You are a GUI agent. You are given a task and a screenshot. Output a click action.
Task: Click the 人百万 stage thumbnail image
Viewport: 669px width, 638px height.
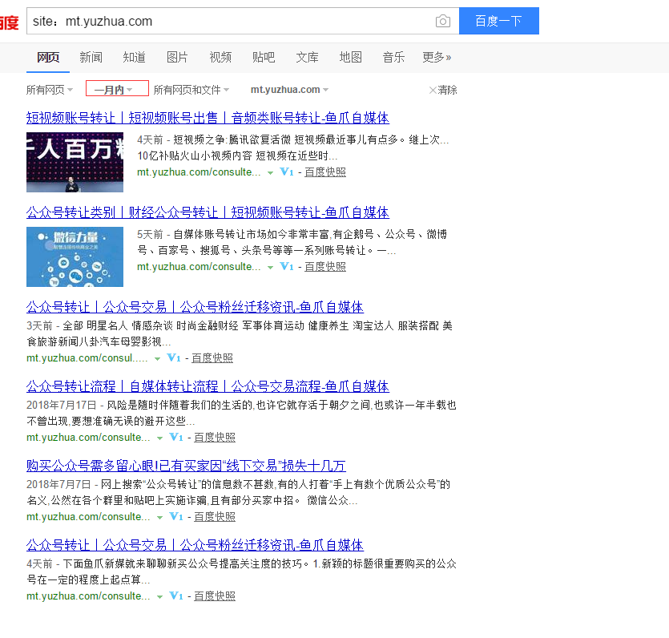point(75,162)
